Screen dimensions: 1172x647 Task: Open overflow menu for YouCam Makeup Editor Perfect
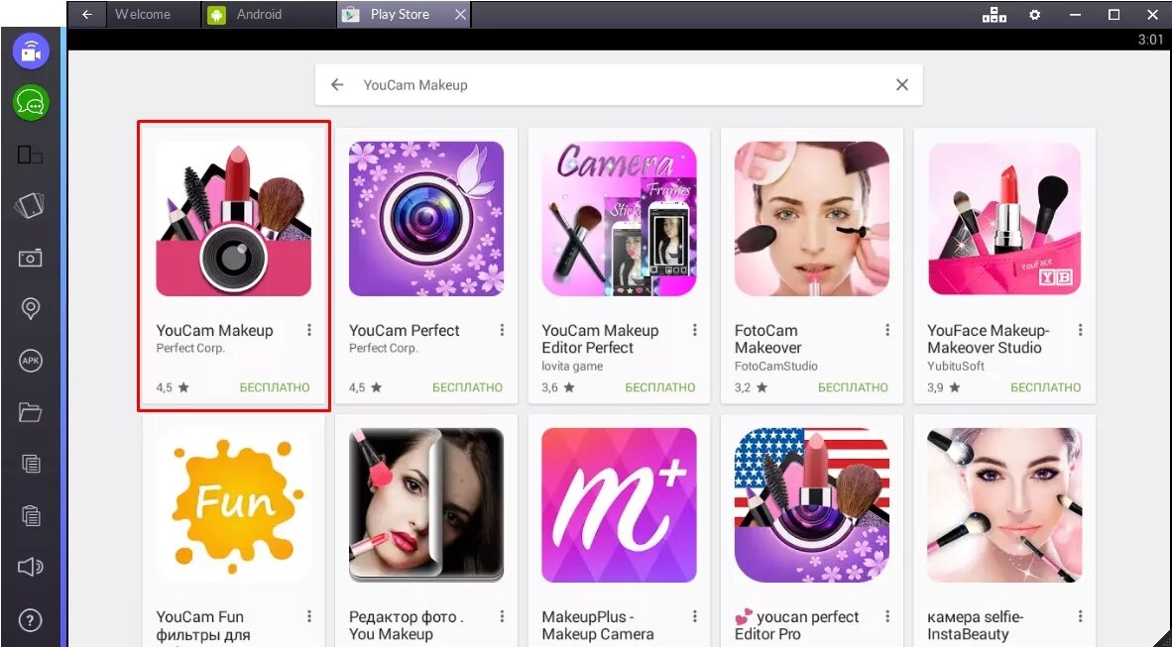(695, 330)
